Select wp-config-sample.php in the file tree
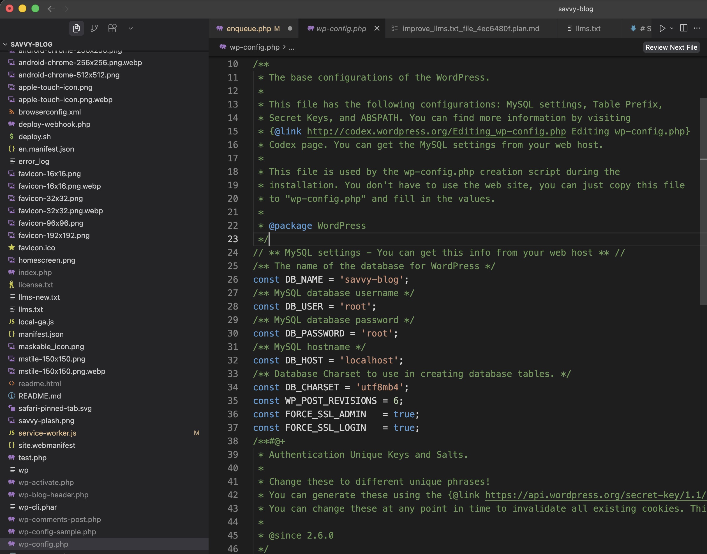This screenshot has height=554, width=707. [x=57, y=532]
